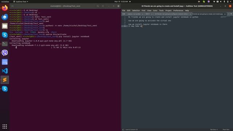233x131 pixels.
Task: Open the first Skype icon in dock
Action: [x=5, y=35]
